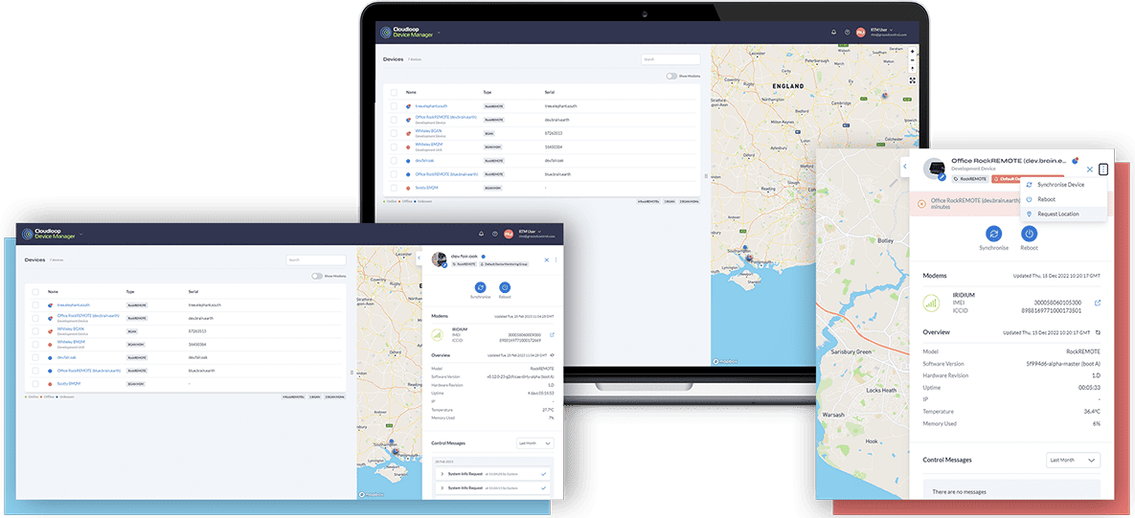Click map fullscreen icon on laptop map
Image resolution: width=1135 pixels, height=518 pixels.
click(x=912, y=80)
